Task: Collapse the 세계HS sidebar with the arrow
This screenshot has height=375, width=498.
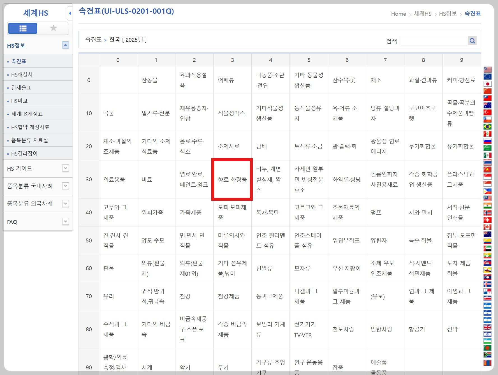Action: tap(70, 13)
